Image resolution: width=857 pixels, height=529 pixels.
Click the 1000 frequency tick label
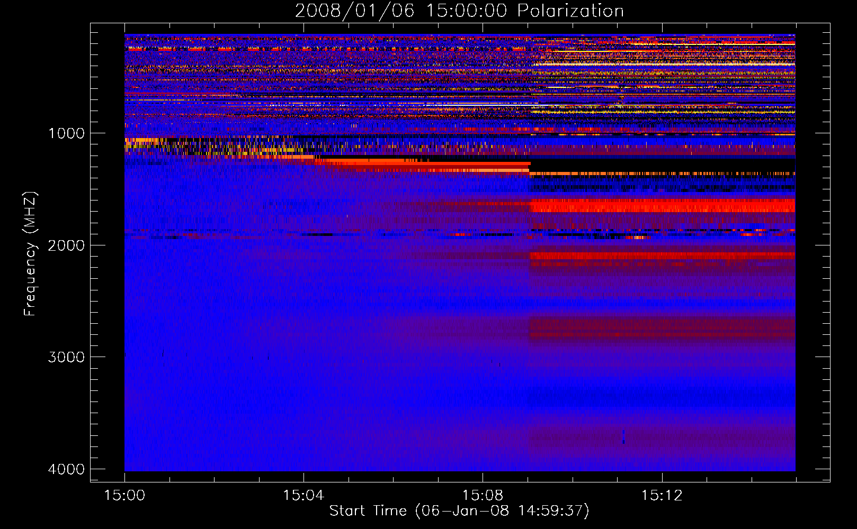(x=66, y=133)
